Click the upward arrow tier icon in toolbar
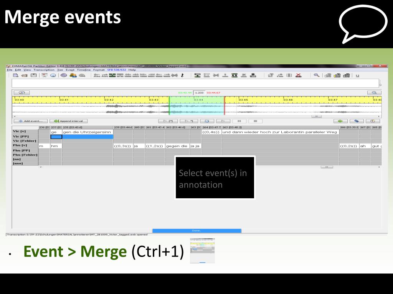The width and height of the screenshot is (393, 294). point(225,75)
